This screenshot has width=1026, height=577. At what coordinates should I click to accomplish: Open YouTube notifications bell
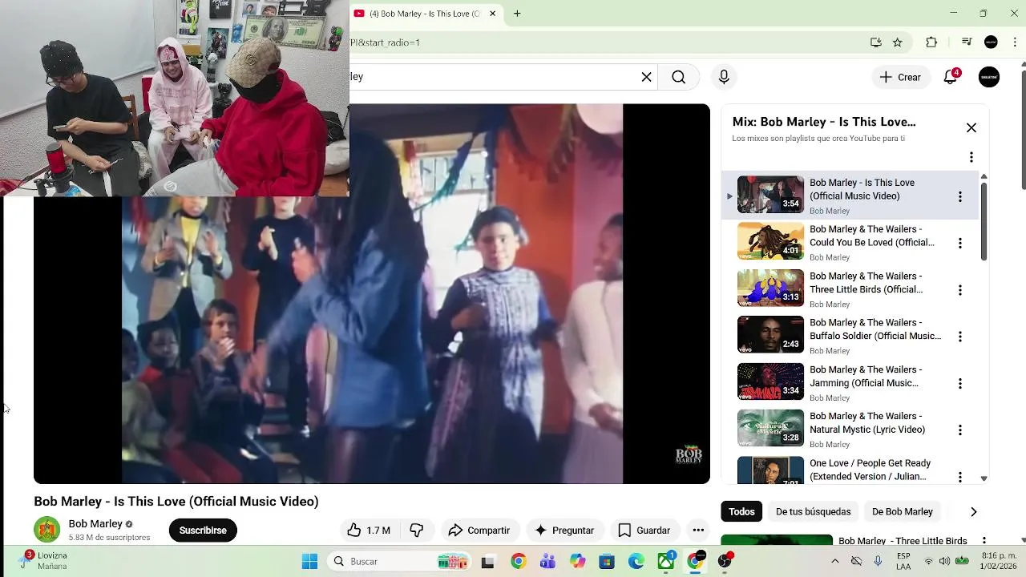coord(951,77)
